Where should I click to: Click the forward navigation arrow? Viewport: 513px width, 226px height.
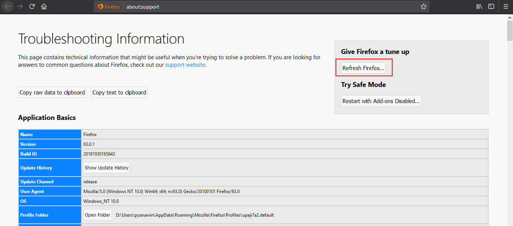coord(20,6)
